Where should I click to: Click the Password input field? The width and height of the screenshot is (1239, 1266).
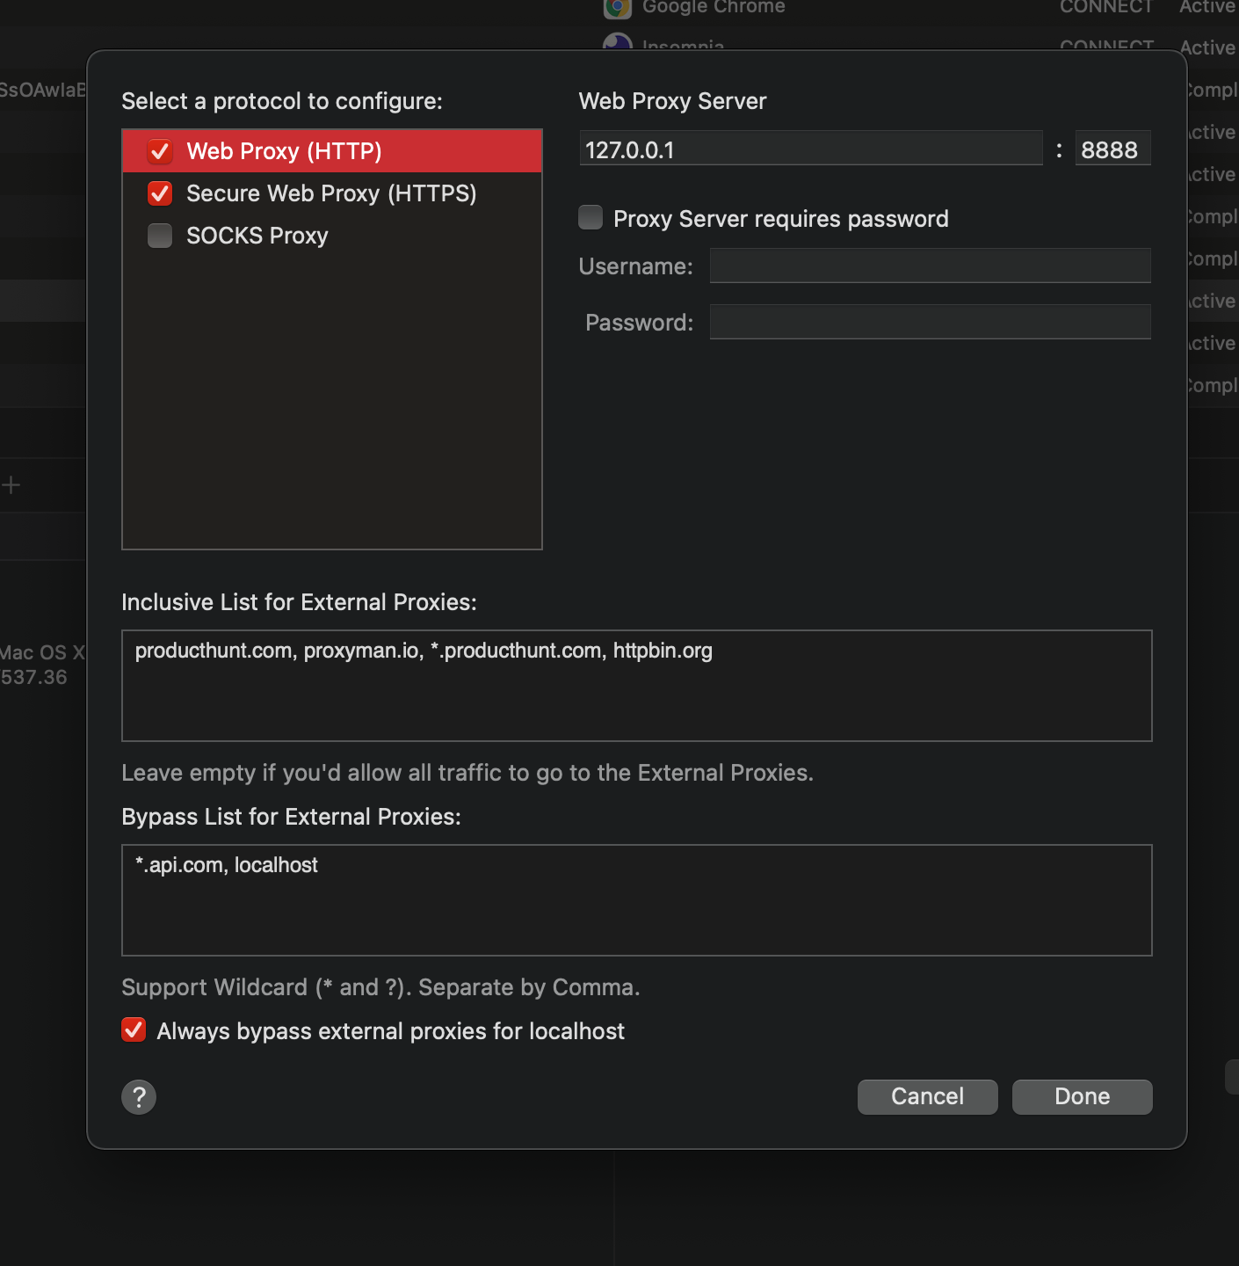[x=931, y=322]
